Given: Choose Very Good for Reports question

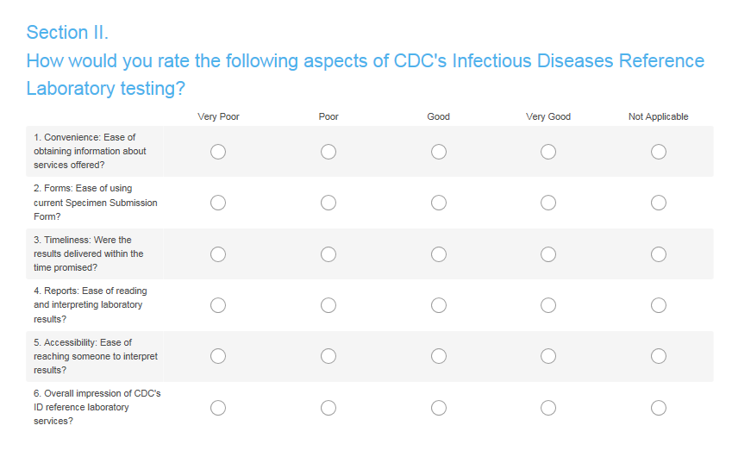Looking at the screenshot, I should click(x=548, y=305).
